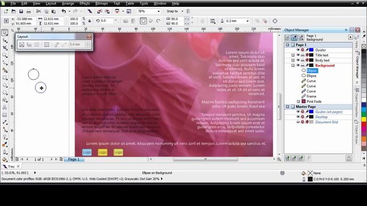
Task: Expand the Body text layer
Action: (293, 60)
